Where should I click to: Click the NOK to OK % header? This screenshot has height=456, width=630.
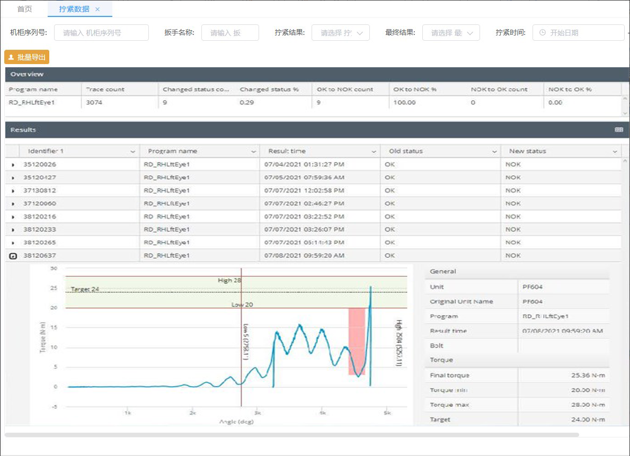(x=570, y=89)
